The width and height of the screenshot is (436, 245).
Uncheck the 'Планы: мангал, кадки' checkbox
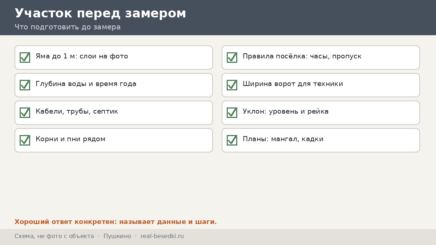point(232,140)
